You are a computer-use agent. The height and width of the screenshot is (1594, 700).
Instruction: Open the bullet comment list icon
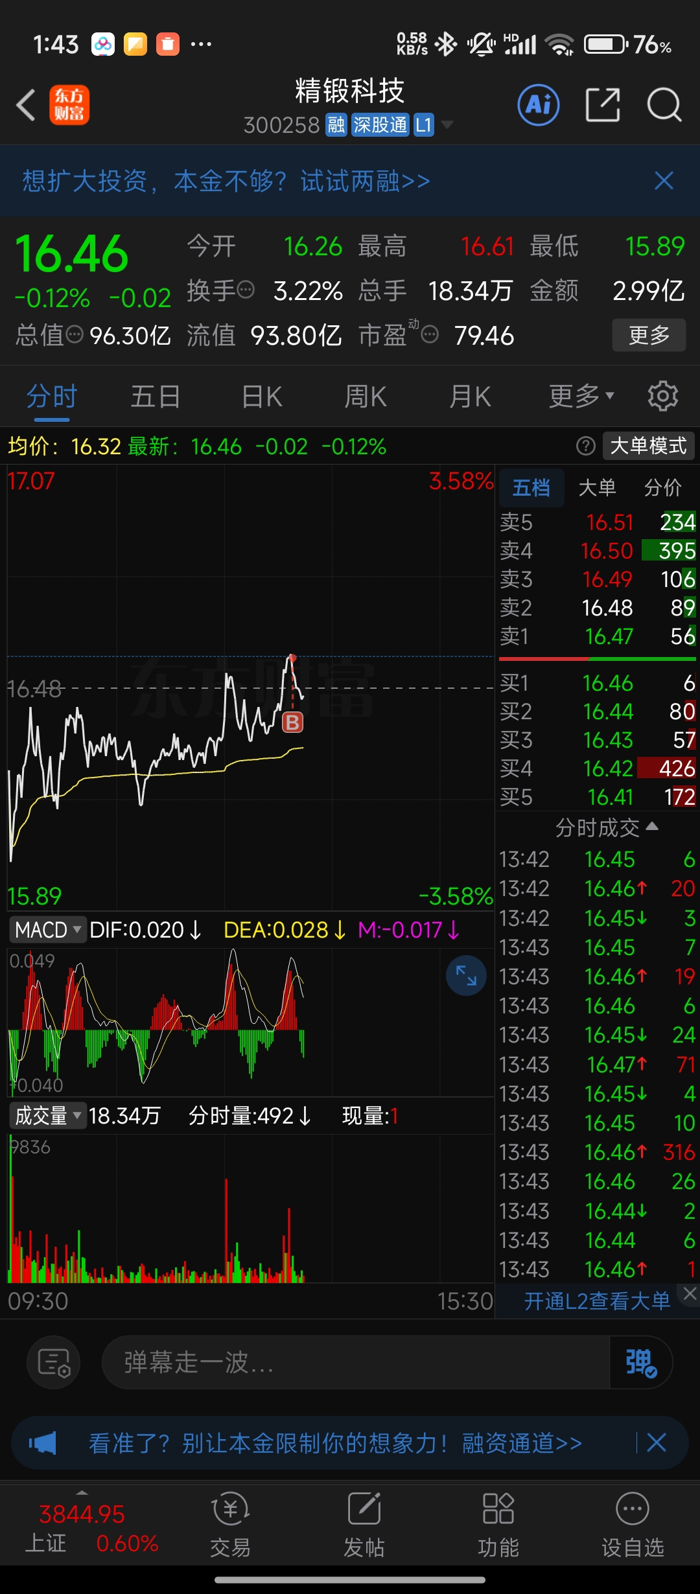[x=54, y=1363]
